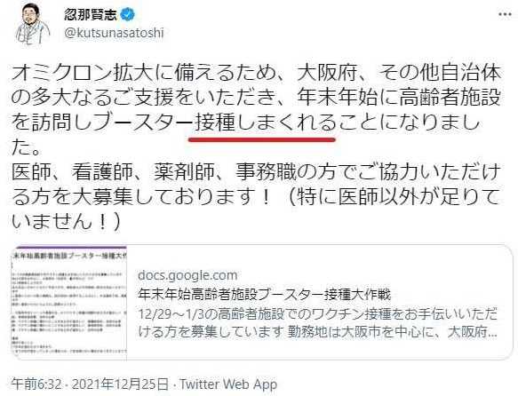Visit the @kutsunasatoshi handle profile
The width and height of the screenshot is (518, 396).
click(114, 34)
